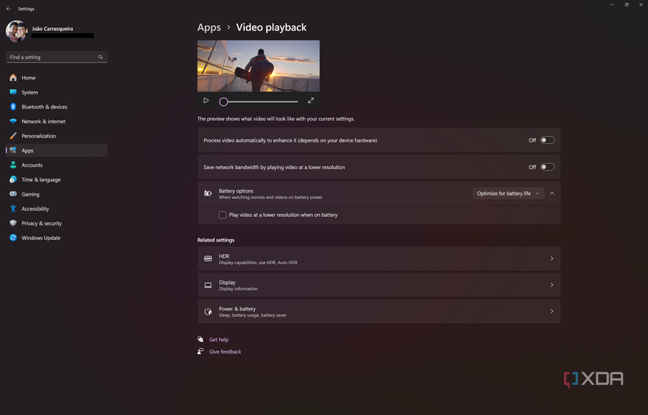Viewport: 648px width, 415px height.
Task: Click the Gaming controller icon
Action: (13, 194)
